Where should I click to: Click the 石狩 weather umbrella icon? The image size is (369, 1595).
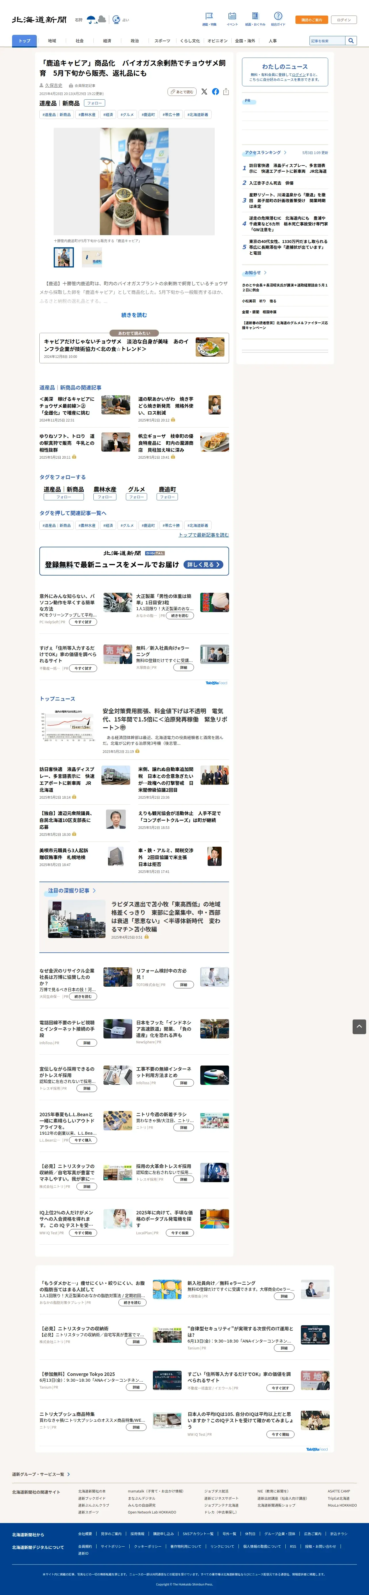point(91,20)
